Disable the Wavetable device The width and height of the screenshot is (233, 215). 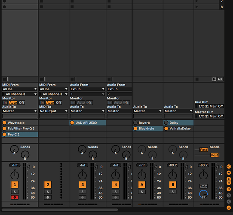point(4,123)
